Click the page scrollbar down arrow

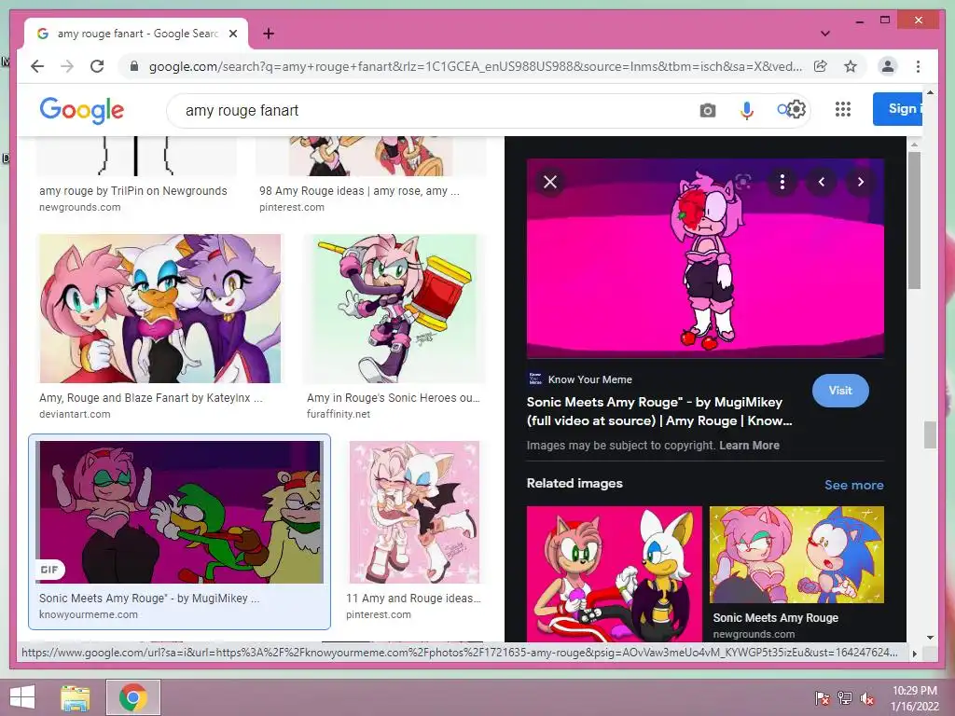pos(930,638)
